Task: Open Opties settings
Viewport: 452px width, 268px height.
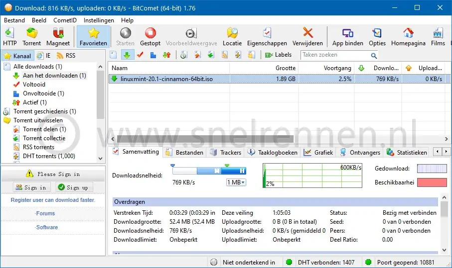Action: tap(377, 36)
